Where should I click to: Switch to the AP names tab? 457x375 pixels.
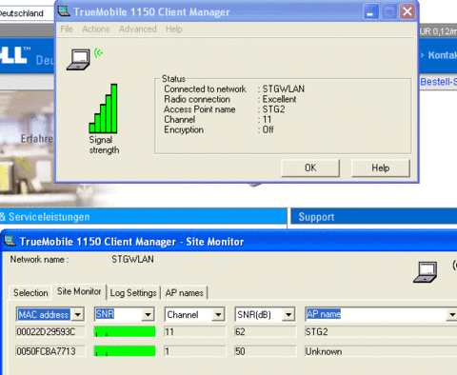[x=184, y=292]
